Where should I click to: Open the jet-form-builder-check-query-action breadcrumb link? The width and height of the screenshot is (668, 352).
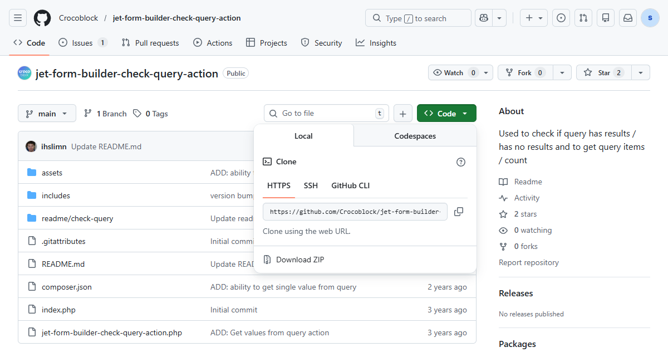pos(176,18)
